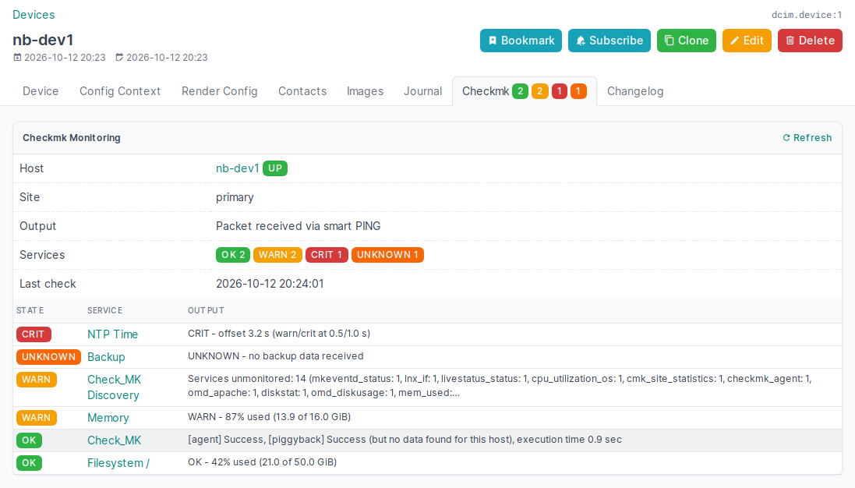This screenshot has height=488, width=855.
Task: Open the Check_MK Discovery service link
Action: (114, 387)
